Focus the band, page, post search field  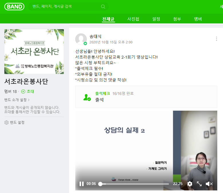tap(68, 7)
